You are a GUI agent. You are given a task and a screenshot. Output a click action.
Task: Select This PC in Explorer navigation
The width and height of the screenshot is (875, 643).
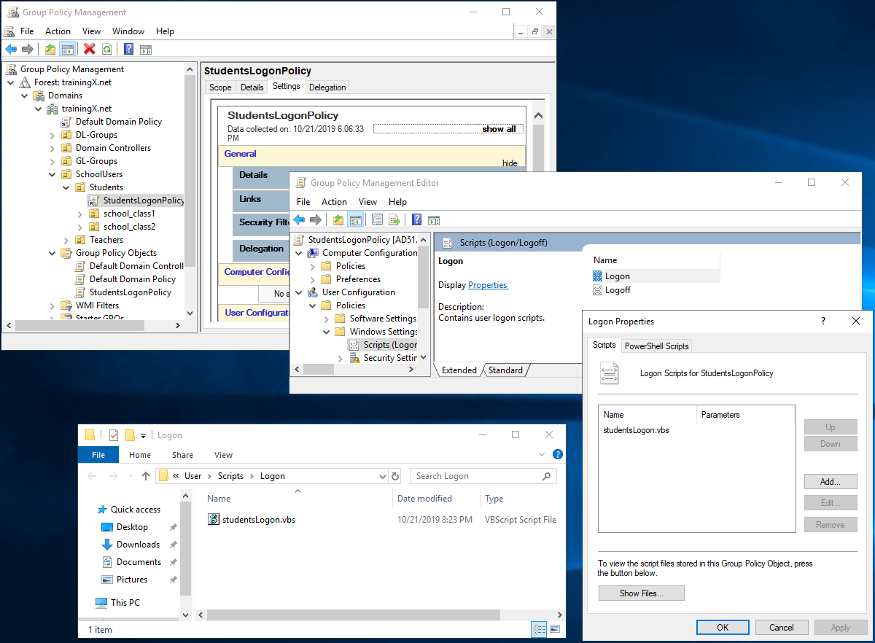125,603
